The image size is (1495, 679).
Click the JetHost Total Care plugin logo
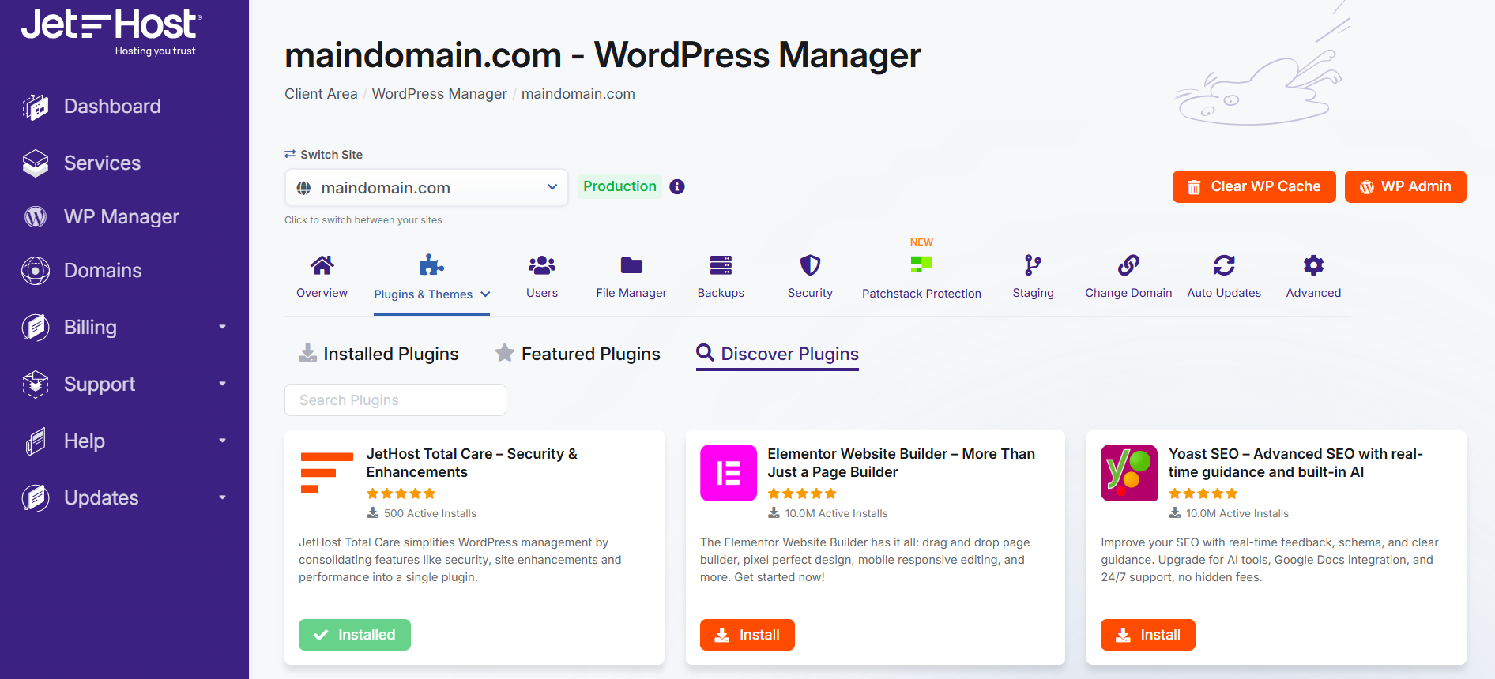coord(327,473)
